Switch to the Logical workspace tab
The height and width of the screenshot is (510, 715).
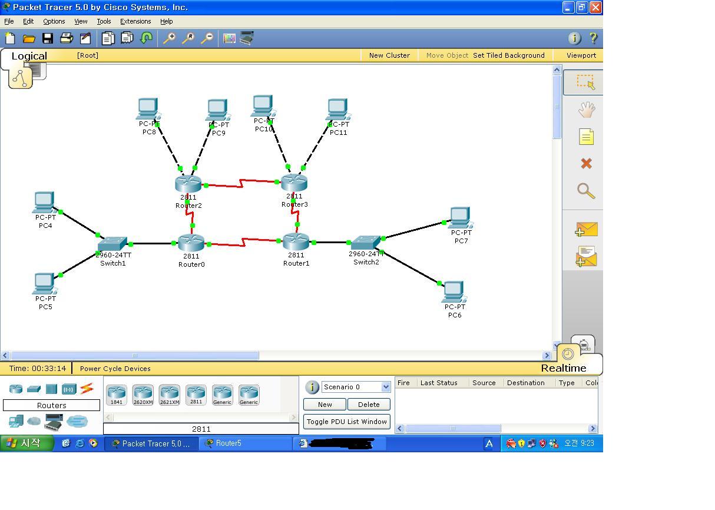pos(29,57)
